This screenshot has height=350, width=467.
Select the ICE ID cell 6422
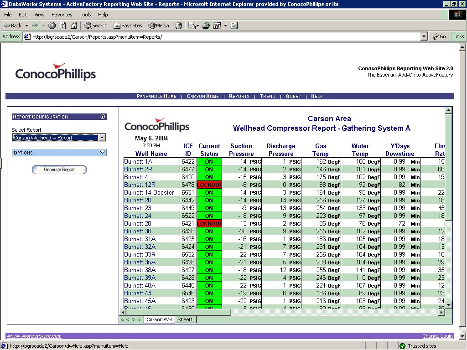coord(188,162)
